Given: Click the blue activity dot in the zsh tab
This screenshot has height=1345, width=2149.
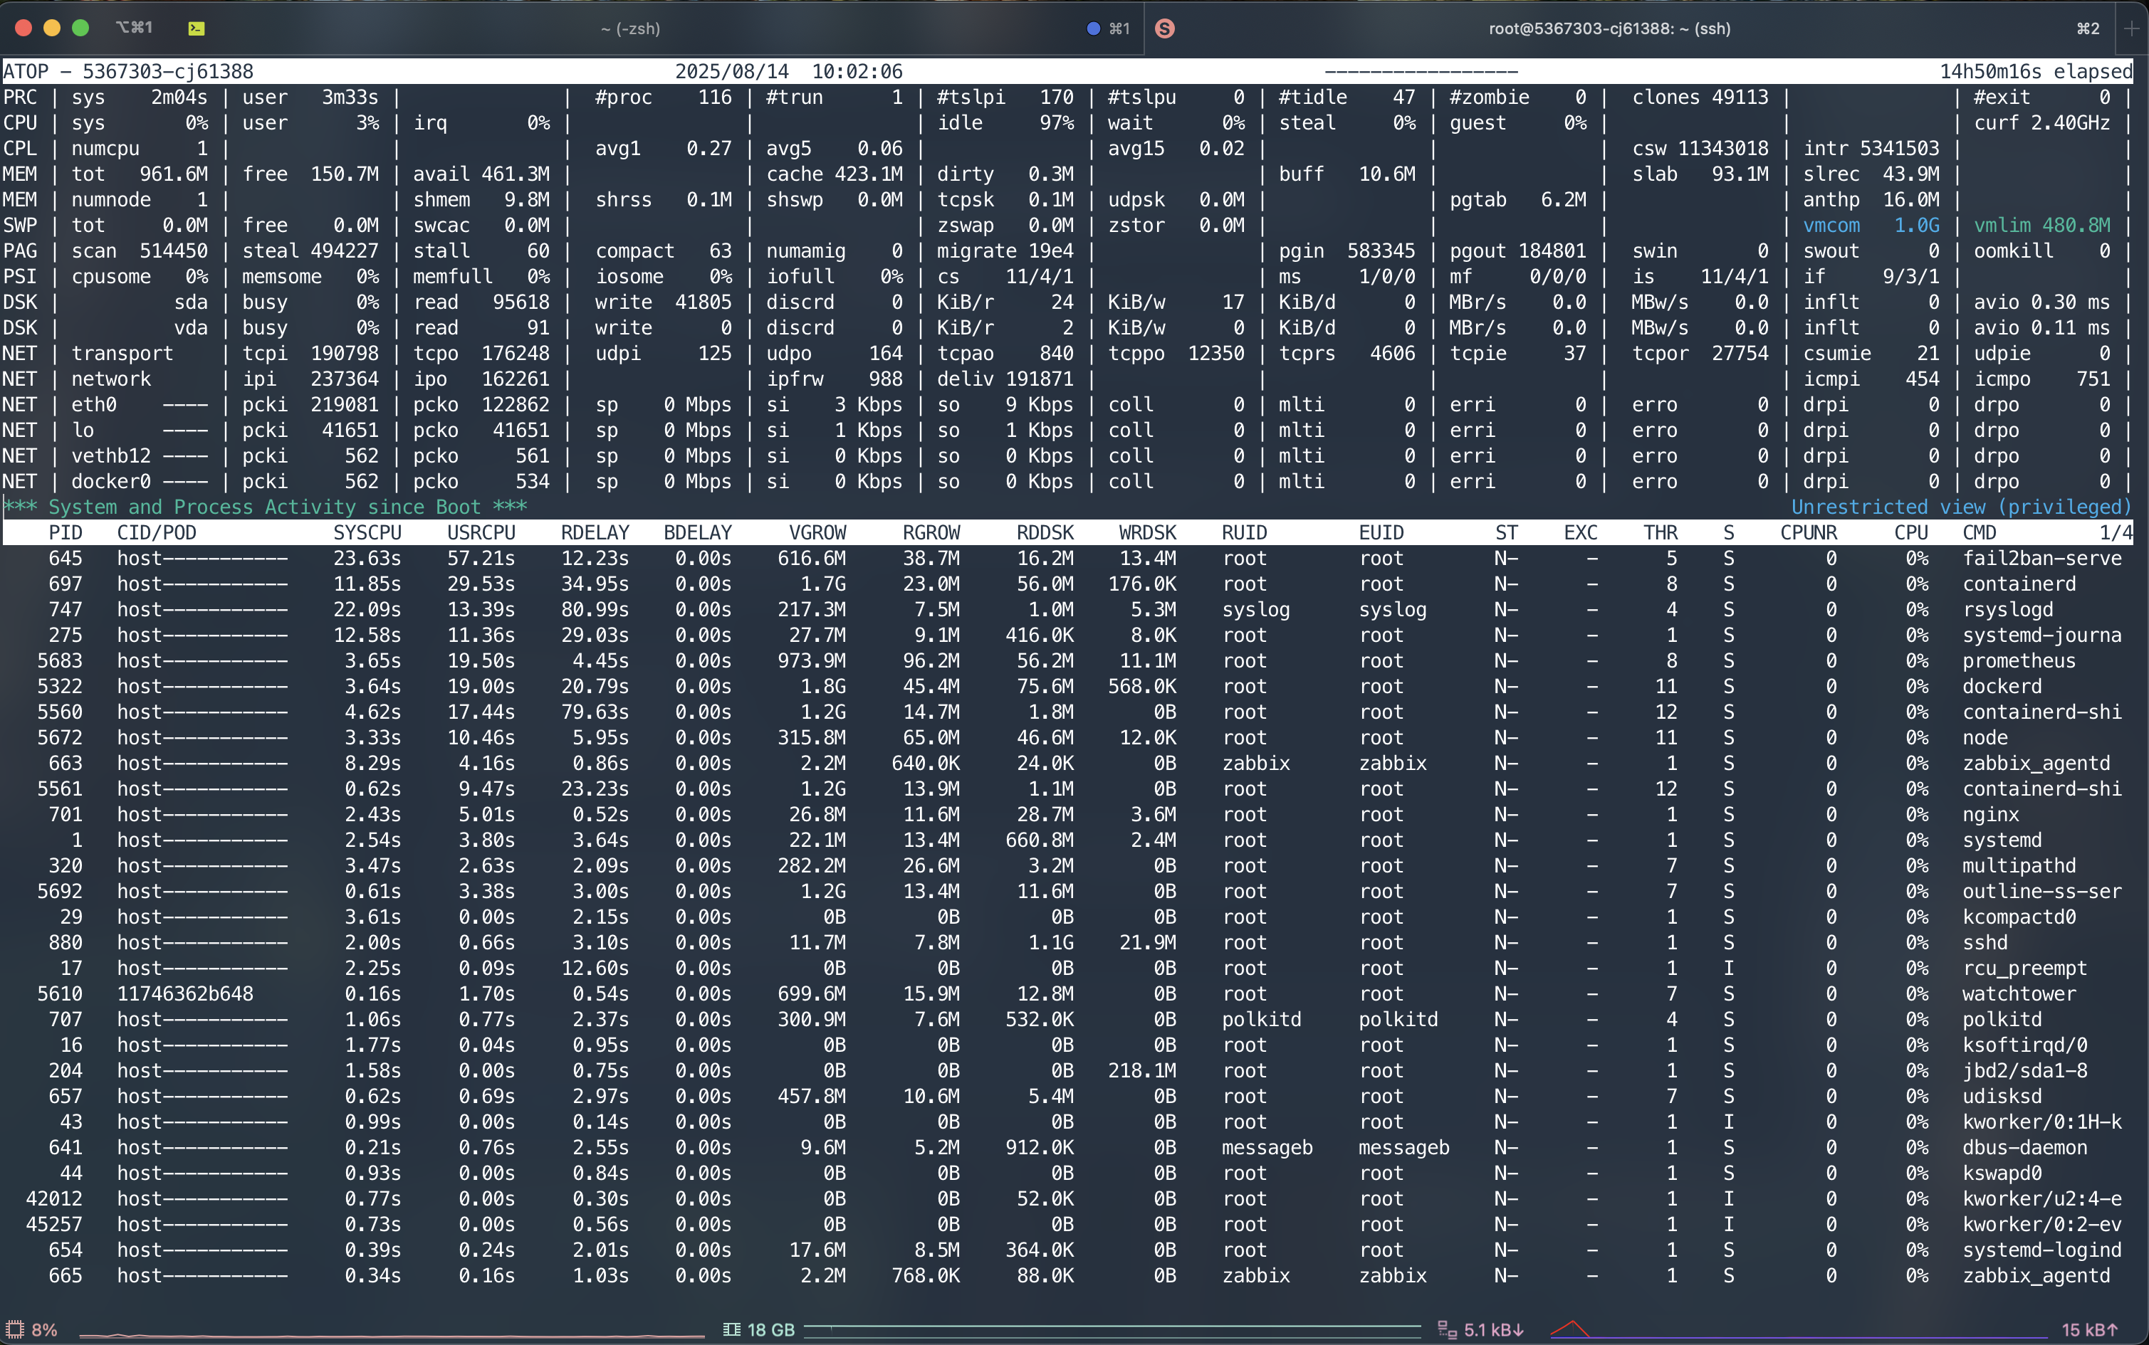Looking at the screenshot, I should click(x=1094, y=28).
